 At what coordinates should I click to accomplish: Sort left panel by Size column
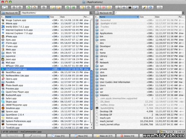55,17
